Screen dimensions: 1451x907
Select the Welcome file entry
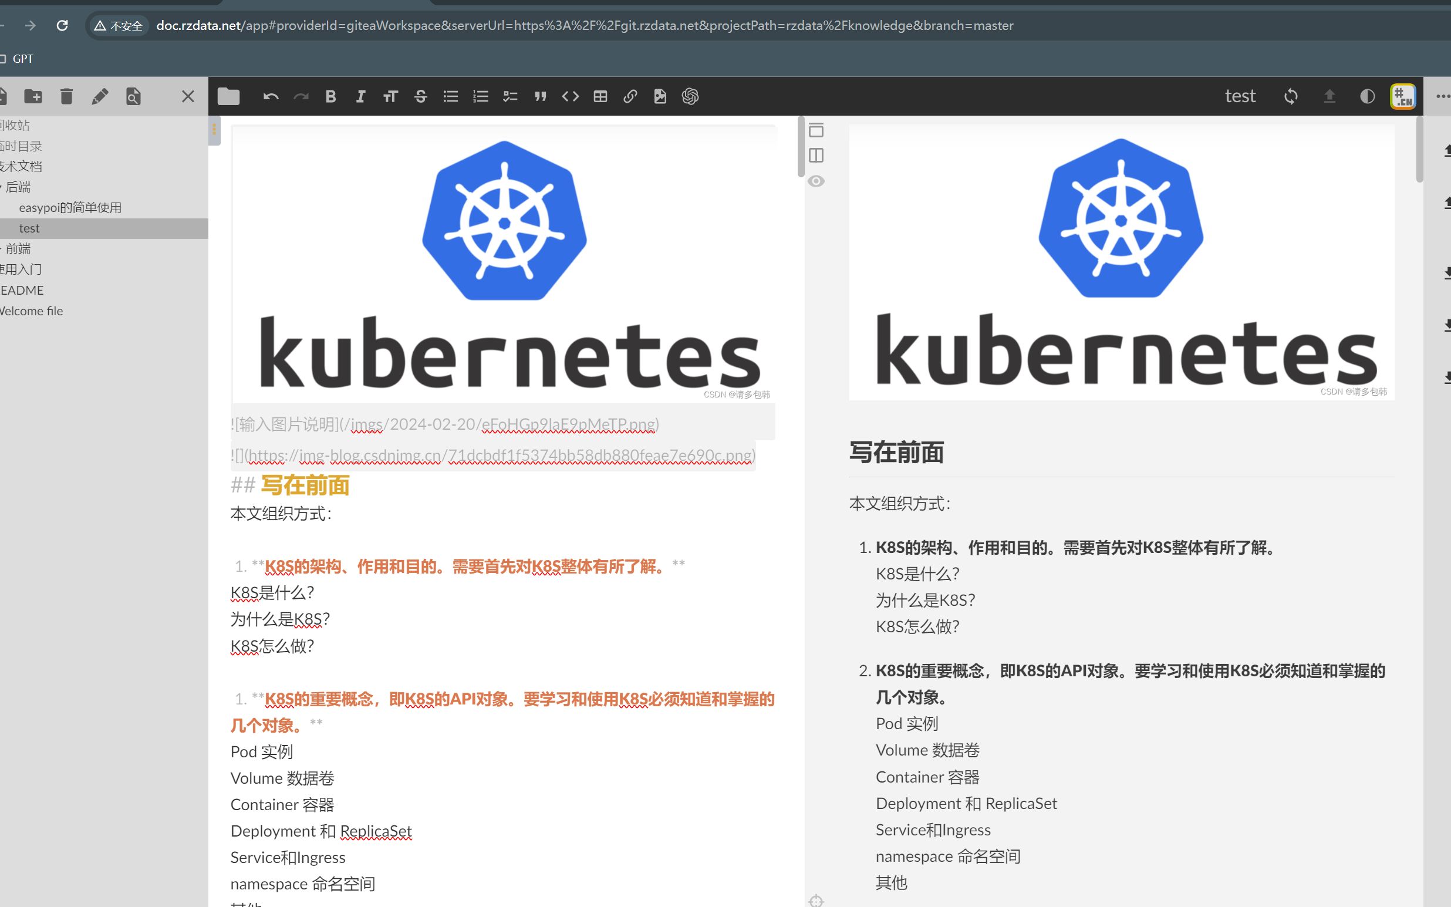point(31,311)
